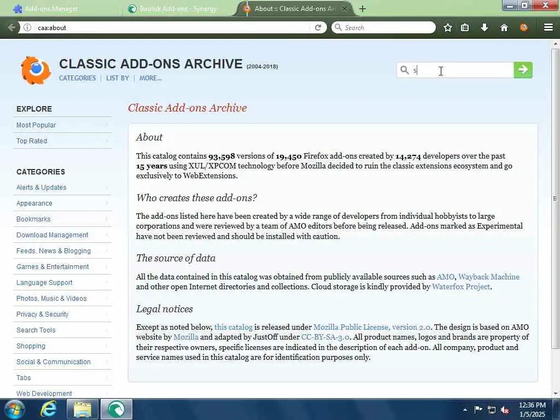The width and height of the screenshot is (560, 420).
Task: Open the clock showing 12:36 PM
Action: click(x=532, y=410)
